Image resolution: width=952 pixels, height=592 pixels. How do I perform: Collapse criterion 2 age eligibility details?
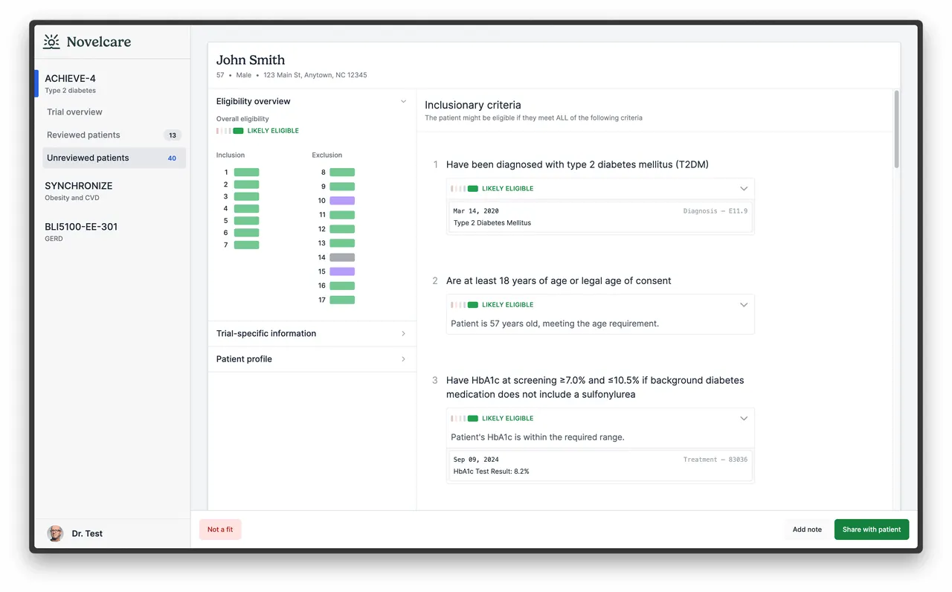(x=744, y=304)
